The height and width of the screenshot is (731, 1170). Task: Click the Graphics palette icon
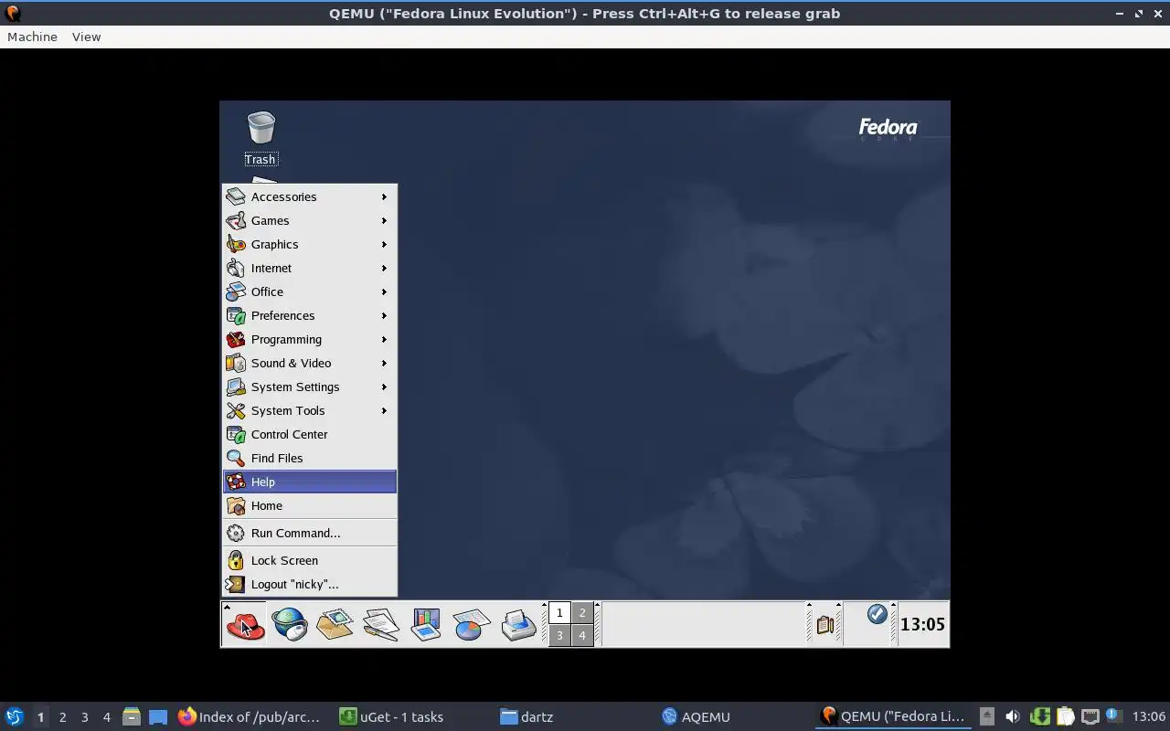pos(236,244)
